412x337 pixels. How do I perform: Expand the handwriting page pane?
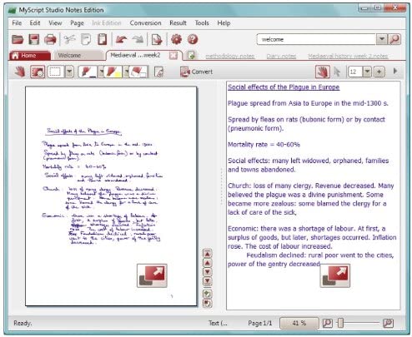[152, 275]
